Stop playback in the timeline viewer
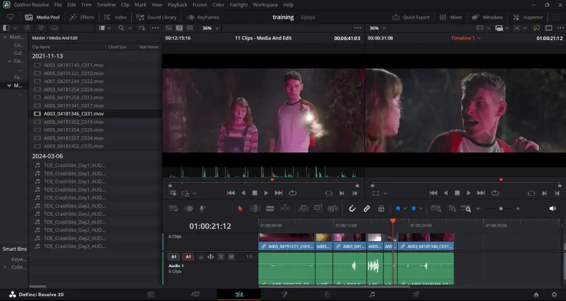 (457, 193)
